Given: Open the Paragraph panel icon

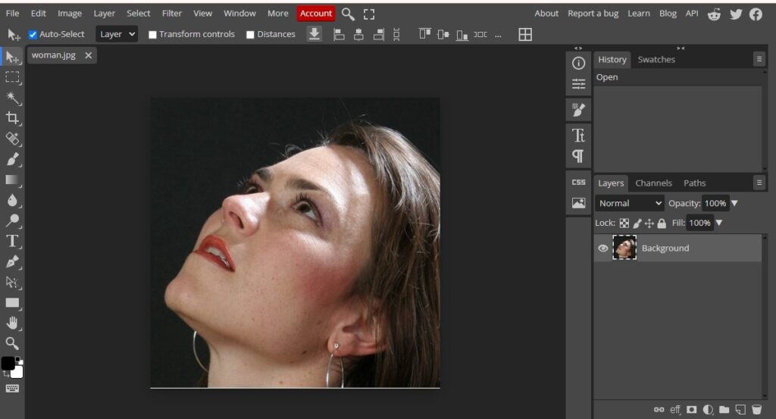Looking at the screenshot, I should coord(578,156).
